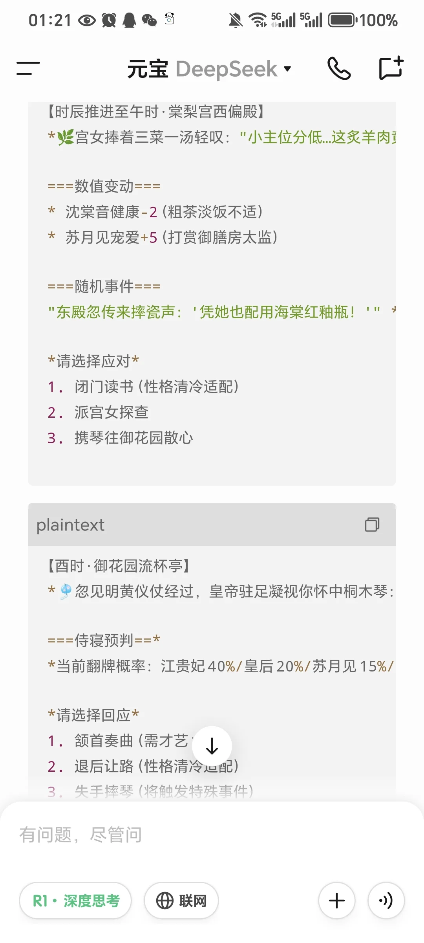This screenshot has width=424, height=943.
Task: Toggle R1 深度思考 mode
Action: (x=75, y=901)
